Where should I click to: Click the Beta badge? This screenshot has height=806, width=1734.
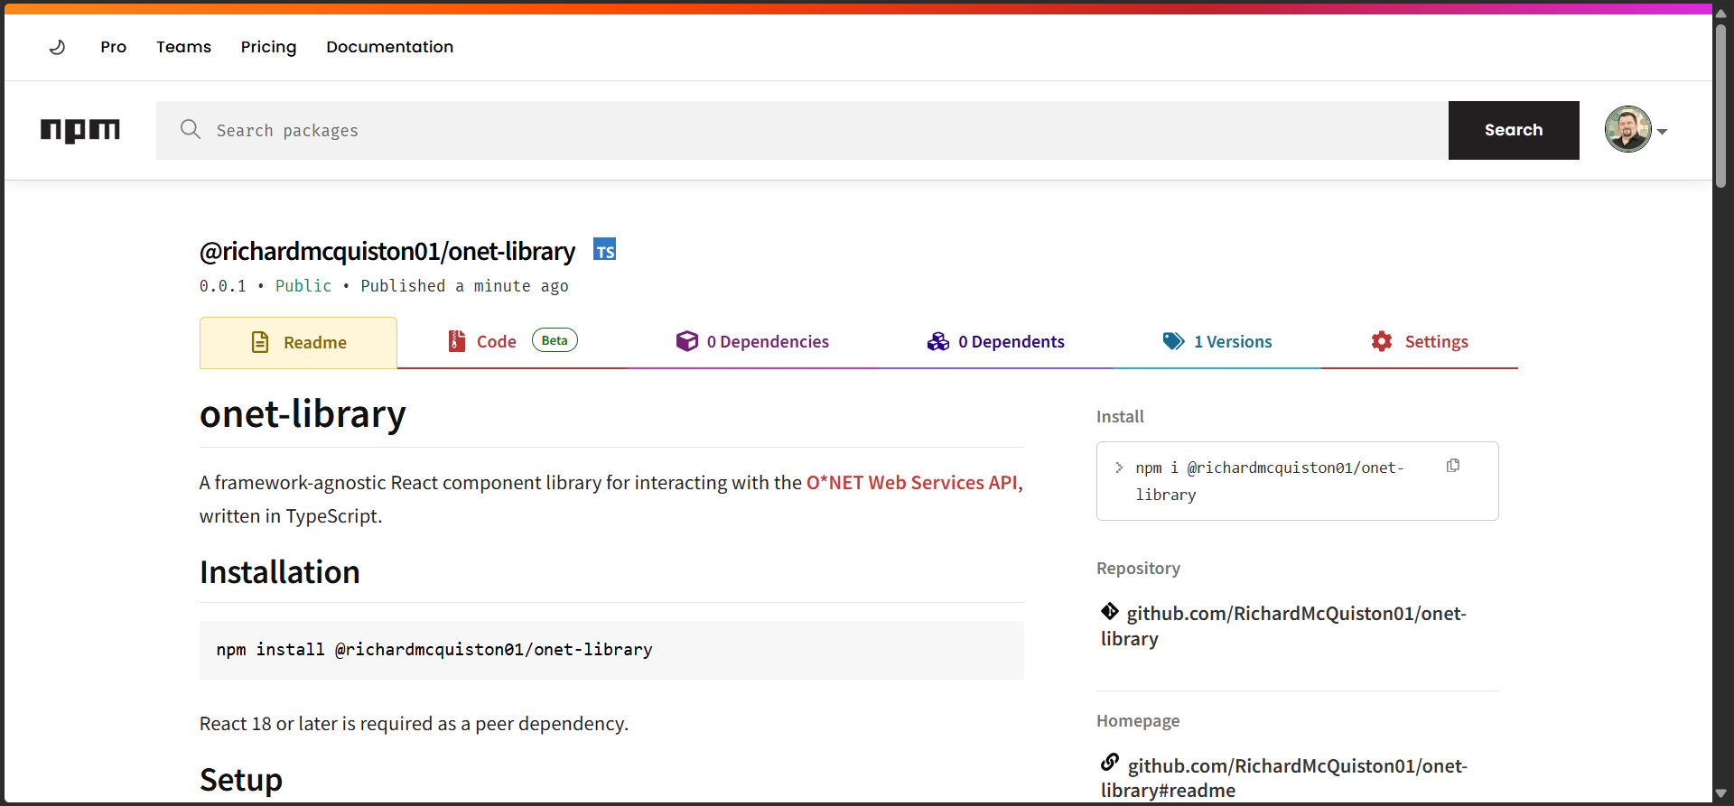tap(555, 340)
